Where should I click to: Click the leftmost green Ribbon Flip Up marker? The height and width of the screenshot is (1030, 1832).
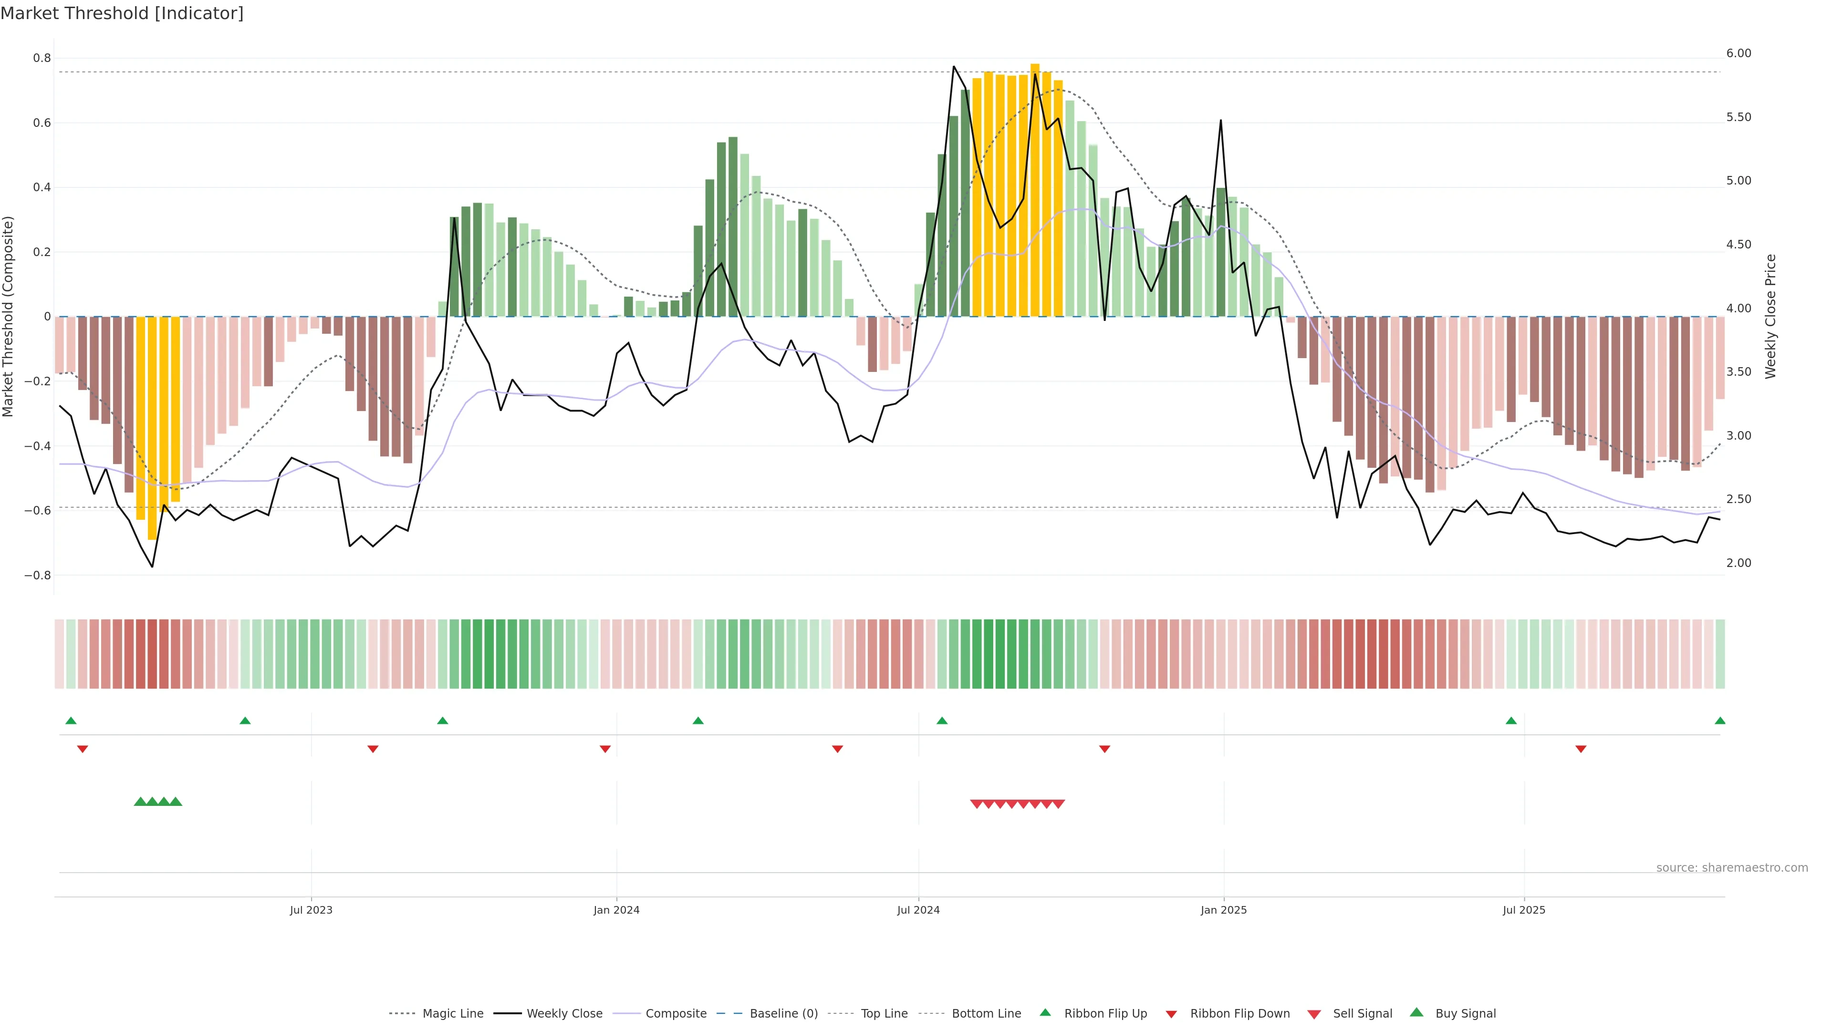click(x=71, y=721)
